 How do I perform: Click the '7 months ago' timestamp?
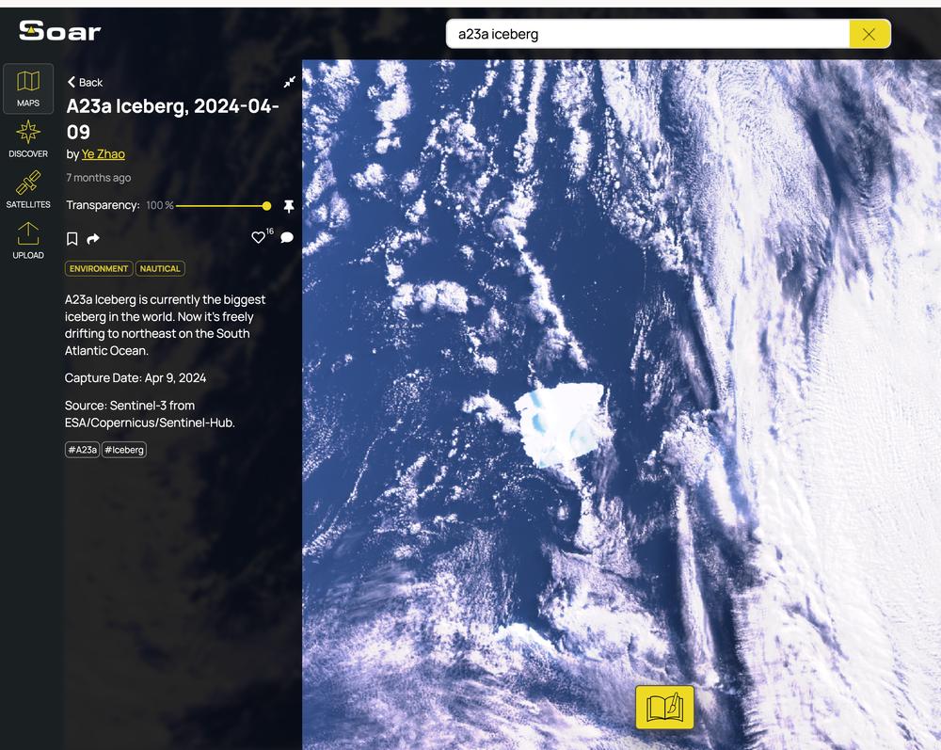tap(99, 178)
